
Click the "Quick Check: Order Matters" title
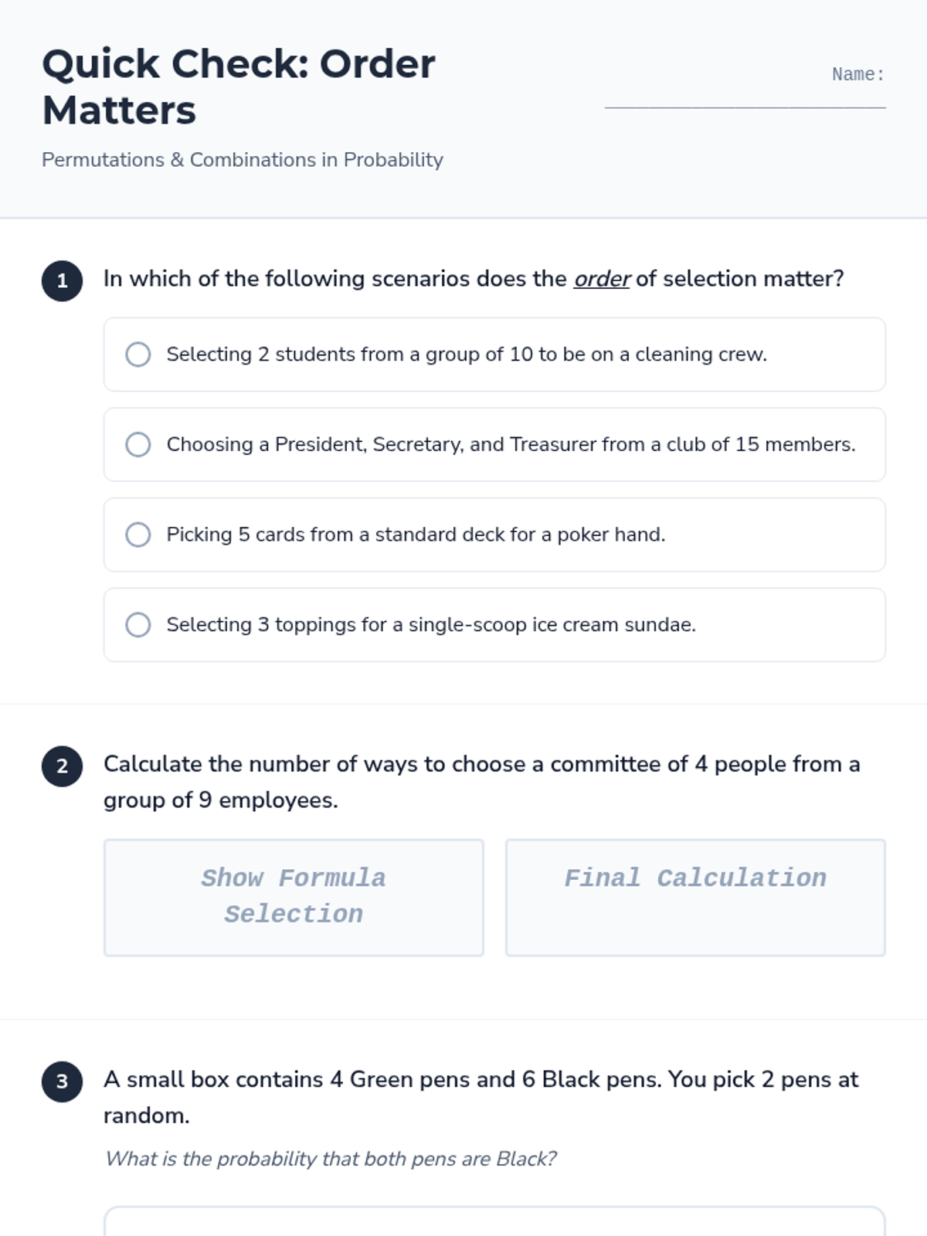(238, 87)
